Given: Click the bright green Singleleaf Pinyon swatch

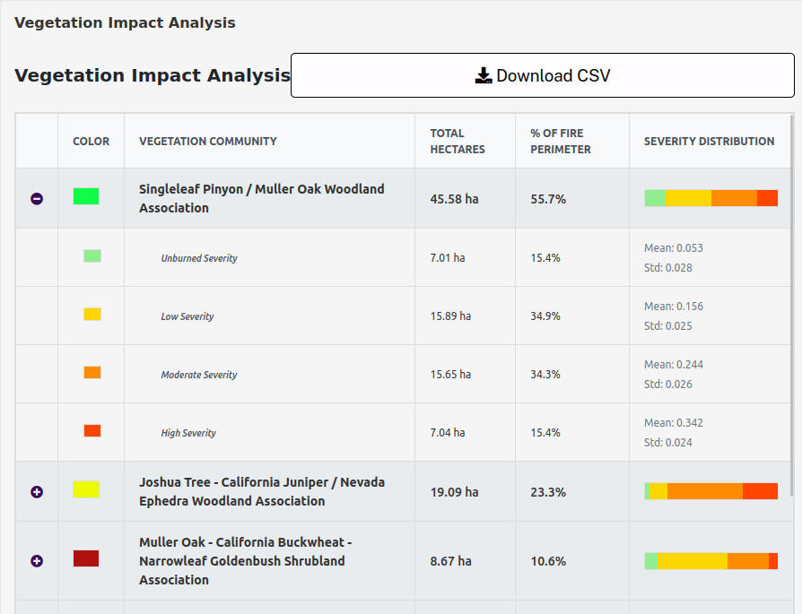Looking at the screenshot, I should click(86, 196).
